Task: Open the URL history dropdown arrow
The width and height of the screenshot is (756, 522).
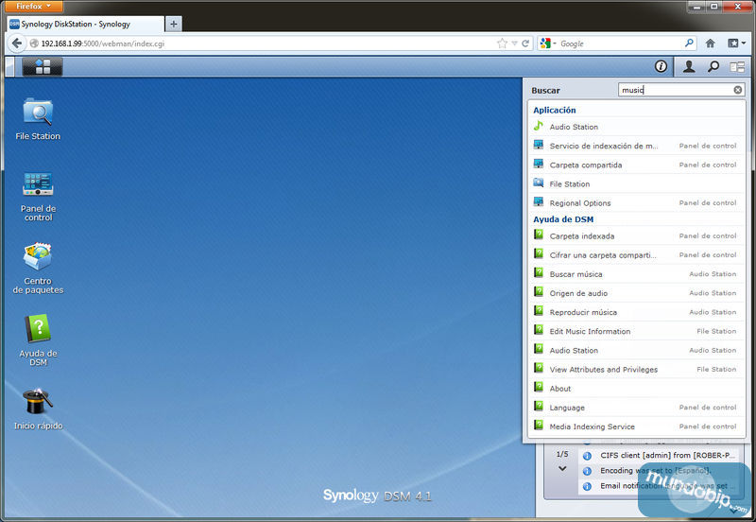Action: (x=514, y=43)
